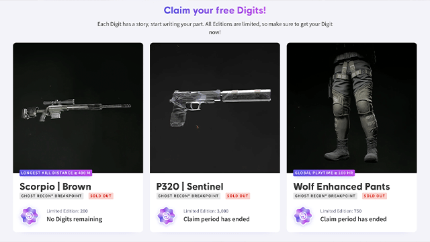Image resolution: width=430 pixels, height=242 pixels.
Task: Open the P320 suppressed pistol image
Action: [215, 108]
